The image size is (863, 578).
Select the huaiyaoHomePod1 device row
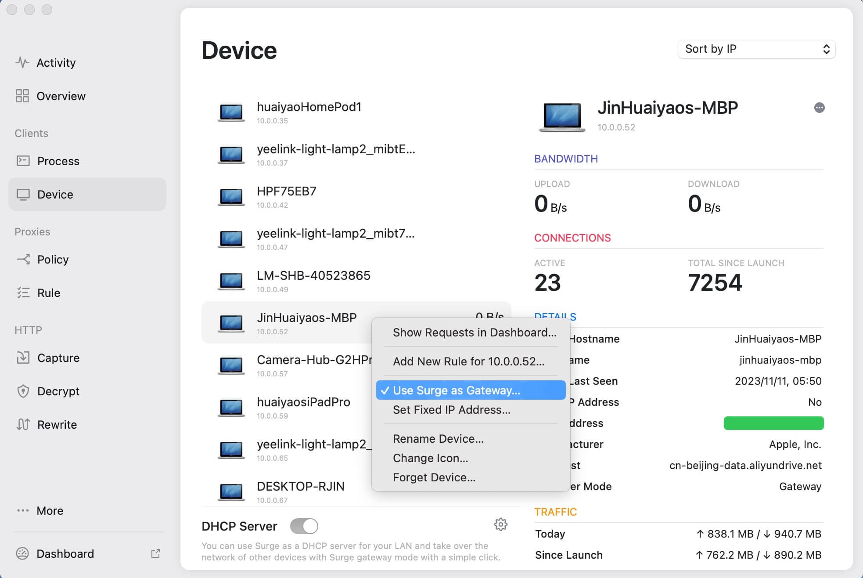(356, 112)
